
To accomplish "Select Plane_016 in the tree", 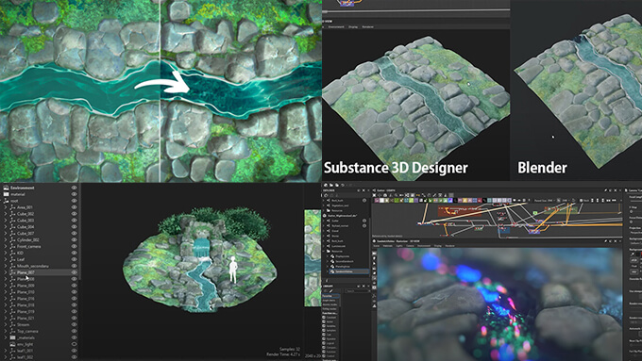I will tap(25, 299).
